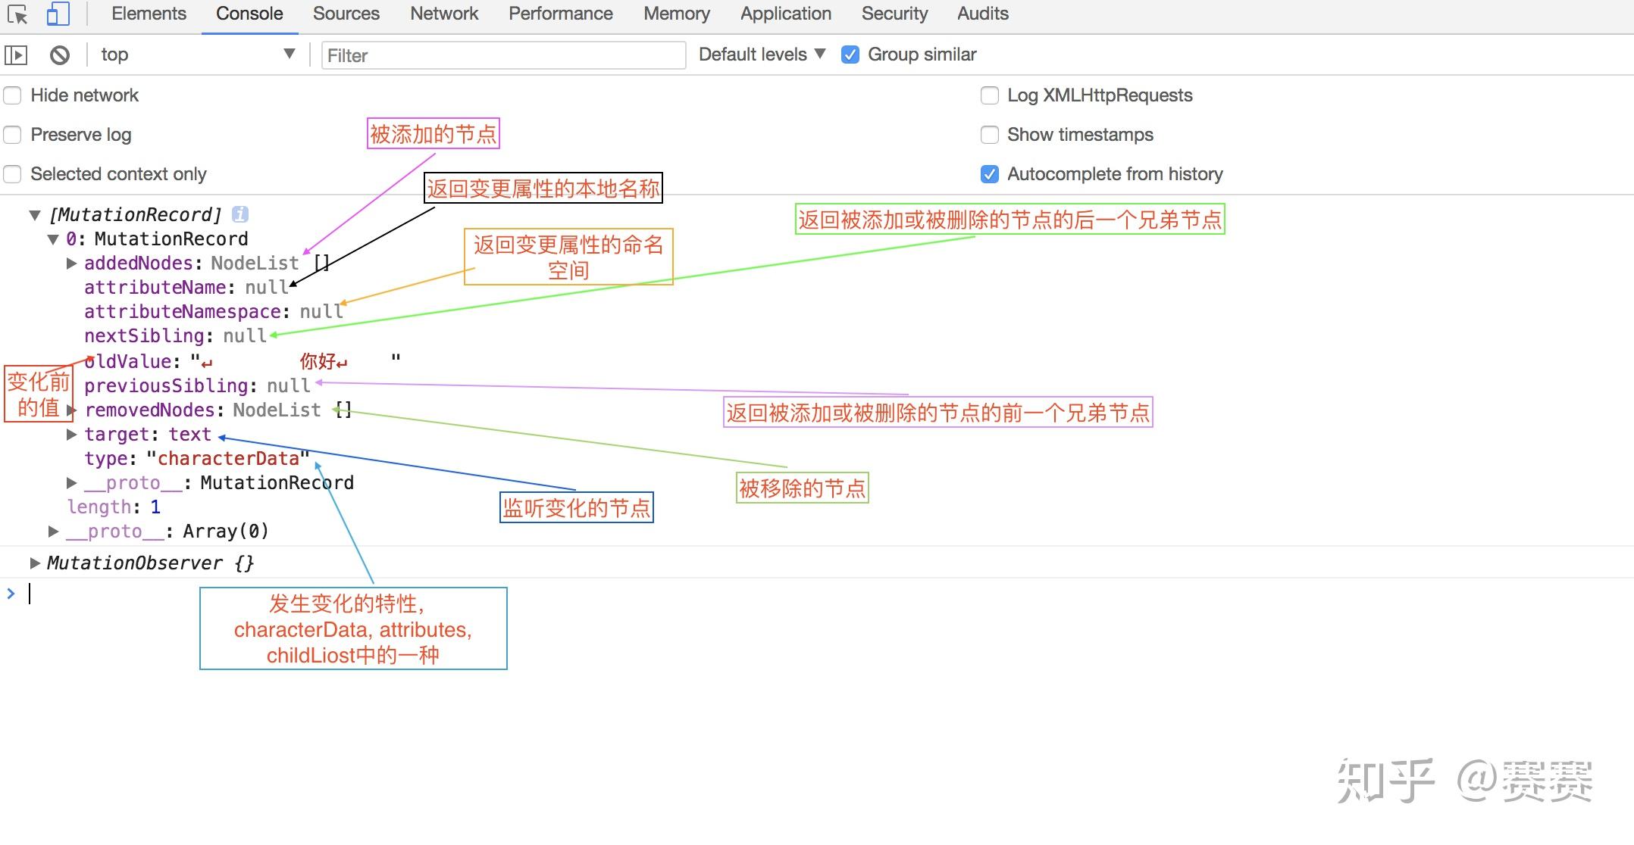1634x845 pixels.
Task: Select the inspect element cursor tool
Action: tap(18, 14)
